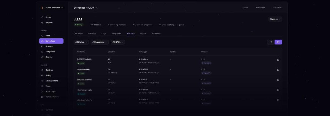The image size is (330, 116).
Task: Open the Templates section
Action: 51,52
